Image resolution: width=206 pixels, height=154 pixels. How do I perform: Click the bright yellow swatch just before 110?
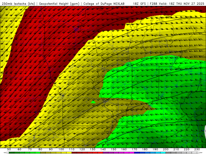(69, 152)
